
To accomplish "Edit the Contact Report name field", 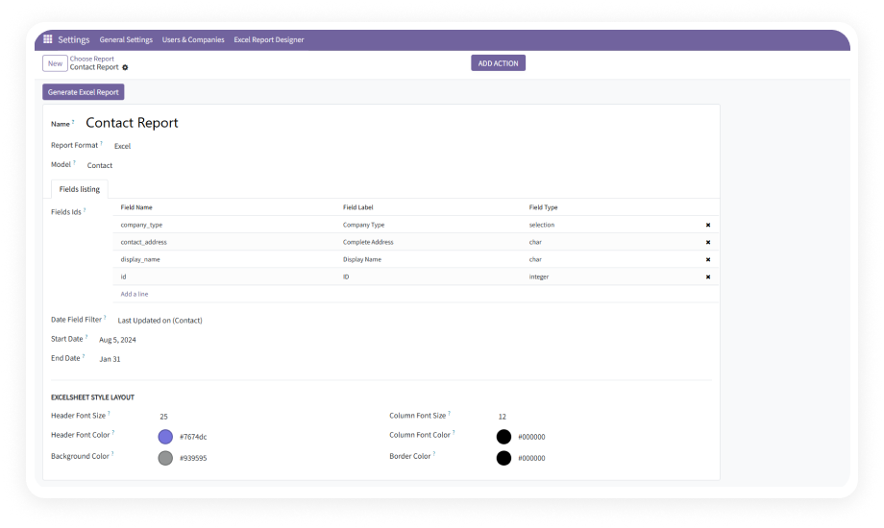I will pos(132,123).
